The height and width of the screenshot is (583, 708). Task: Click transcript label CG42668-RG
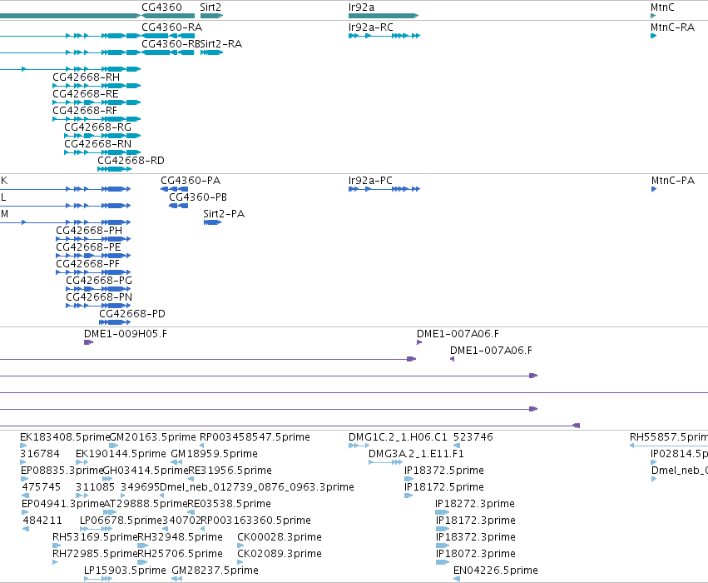(x=97, y=127)
